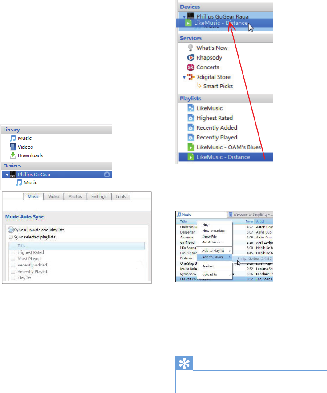Click the Downloads arrow icon in Library
Image resolution: width=327 pixels, height=393 pixels.
(x=12, y=156)
